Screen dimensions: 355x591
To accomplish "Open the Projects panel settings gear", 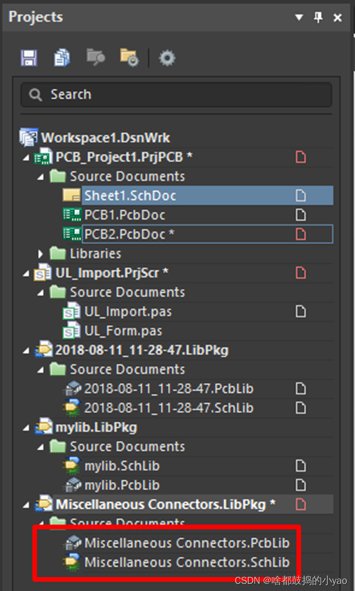I will click(166, 58).
